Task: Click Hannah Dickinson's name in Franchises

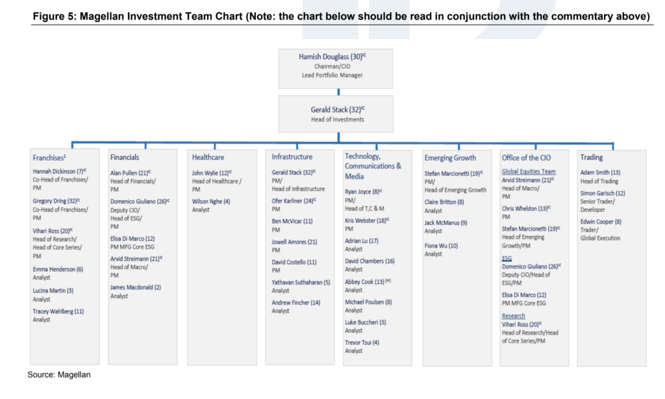Action: tap(56, 172)
